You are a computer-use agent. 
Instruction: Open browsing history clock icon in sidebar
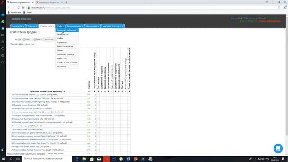(3, 62)
